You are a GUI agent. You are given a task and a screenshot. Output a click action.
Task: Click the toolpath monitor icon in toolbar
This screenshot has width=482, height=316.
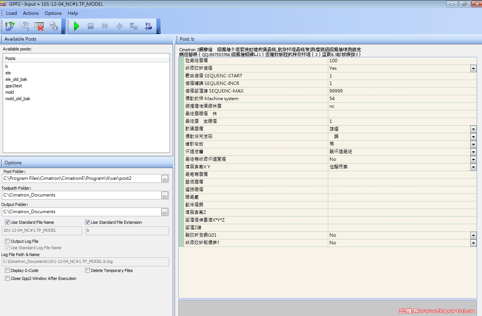[134, 26]
